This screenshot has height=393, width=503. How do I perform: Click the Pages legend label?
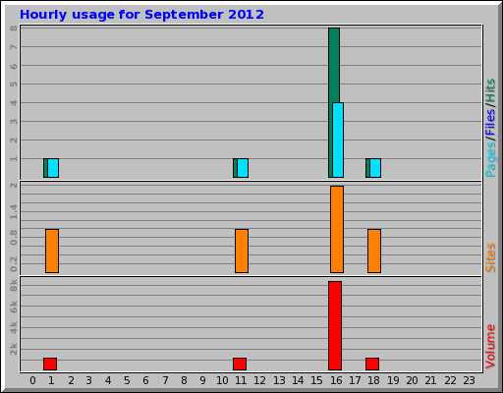490,159
